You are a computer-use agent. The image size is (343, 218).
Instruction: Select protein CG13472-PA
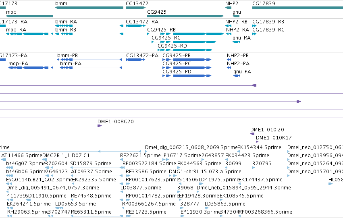[x=135, y=60]
